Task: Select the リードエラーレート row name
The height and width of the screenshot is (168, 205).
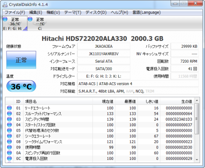Action: click(x=38, y=108)
